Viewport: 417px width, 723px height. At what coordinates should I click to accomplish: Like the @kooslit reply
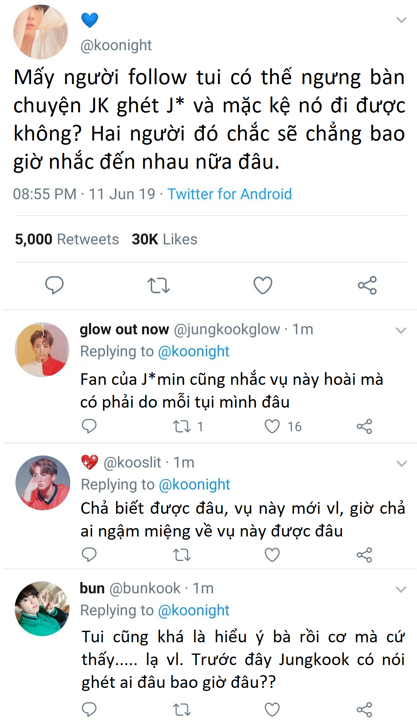click(x=272, y=555)
